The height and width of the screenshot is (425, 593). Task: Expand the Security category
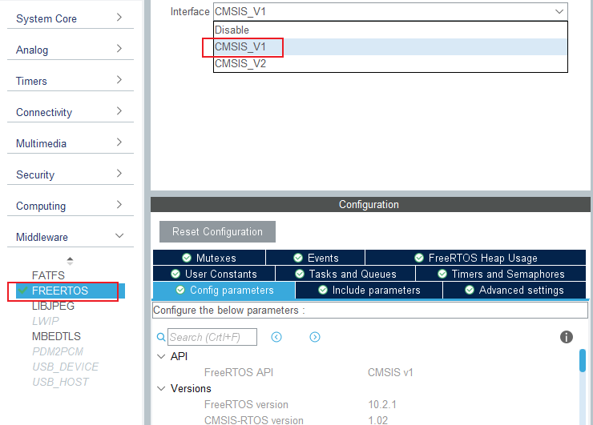71,174
